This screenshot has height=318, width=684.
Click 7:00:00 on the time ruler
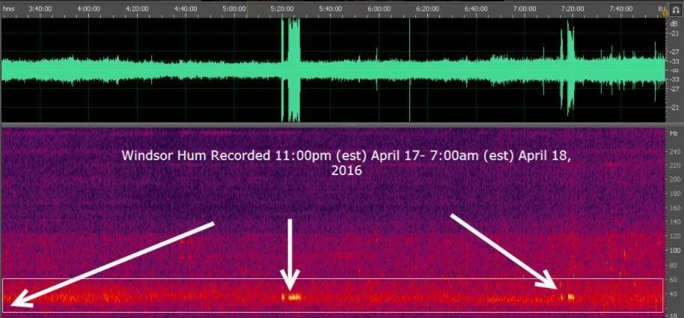pos(525,9)
